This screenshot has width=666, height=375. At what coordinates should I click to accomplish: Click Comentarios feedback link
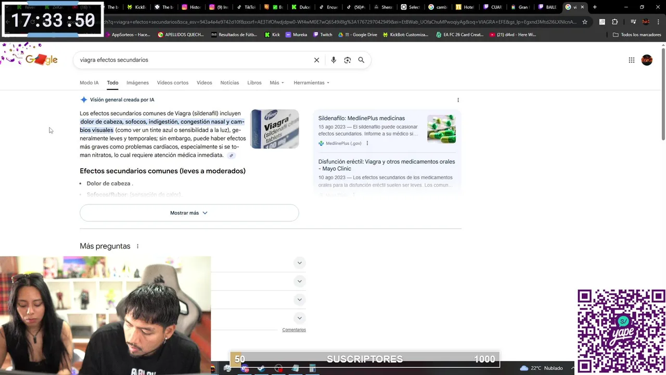(294, 330)
